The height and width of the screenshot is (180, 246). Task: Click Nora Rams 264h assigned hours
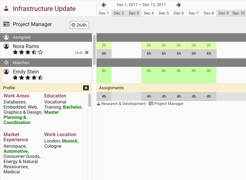click(79, 53)
